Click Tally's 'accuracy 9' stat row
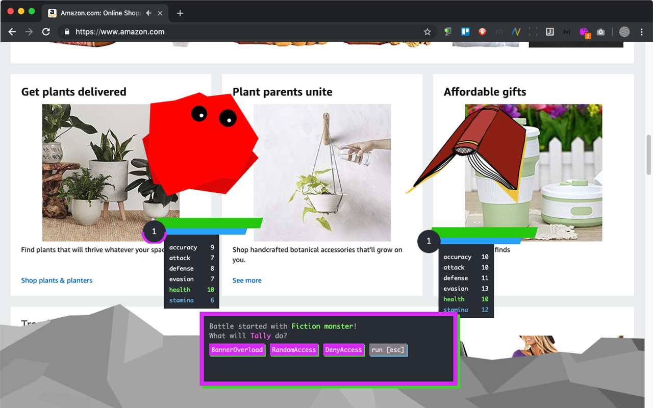 tap(191, 247)
